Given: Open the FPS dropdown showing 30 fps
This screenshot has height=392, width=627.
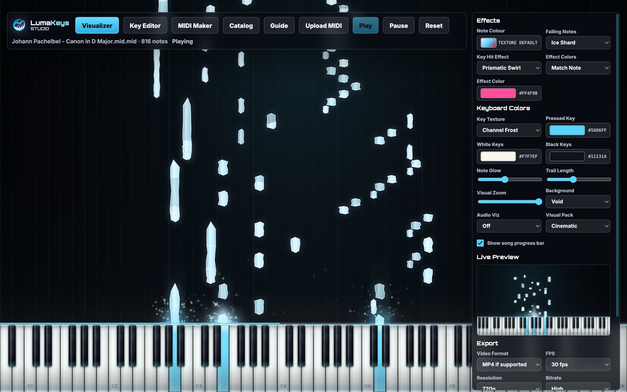Looking at the screenshot, I should tap(578, 365).
